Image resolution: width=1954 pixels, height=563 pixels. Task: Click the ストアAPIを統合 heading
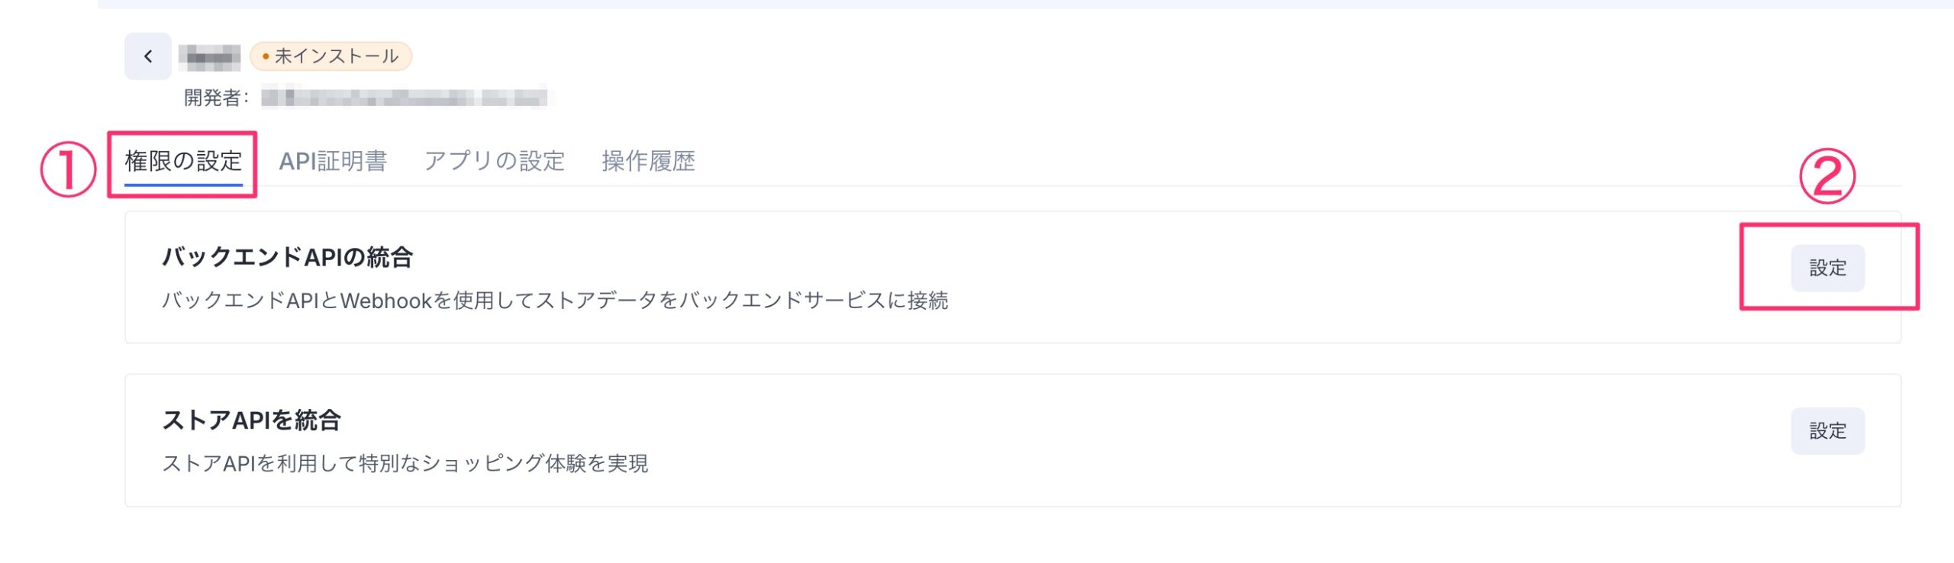coord(251,420)
